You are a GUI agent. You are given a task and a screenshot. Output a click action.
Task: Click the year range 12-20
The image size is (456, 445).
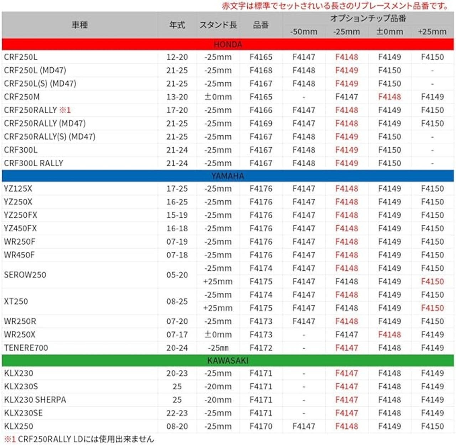[177, 57]
